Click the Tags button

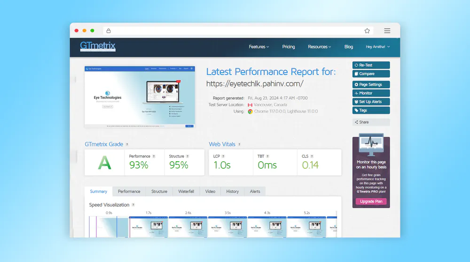[371, 111]
